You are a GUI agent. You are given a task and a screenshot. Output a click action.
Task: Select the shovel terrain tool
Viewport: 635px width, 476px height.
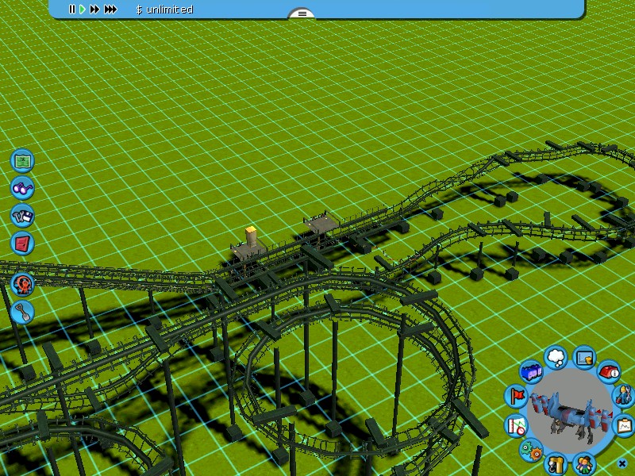[23, 312]
